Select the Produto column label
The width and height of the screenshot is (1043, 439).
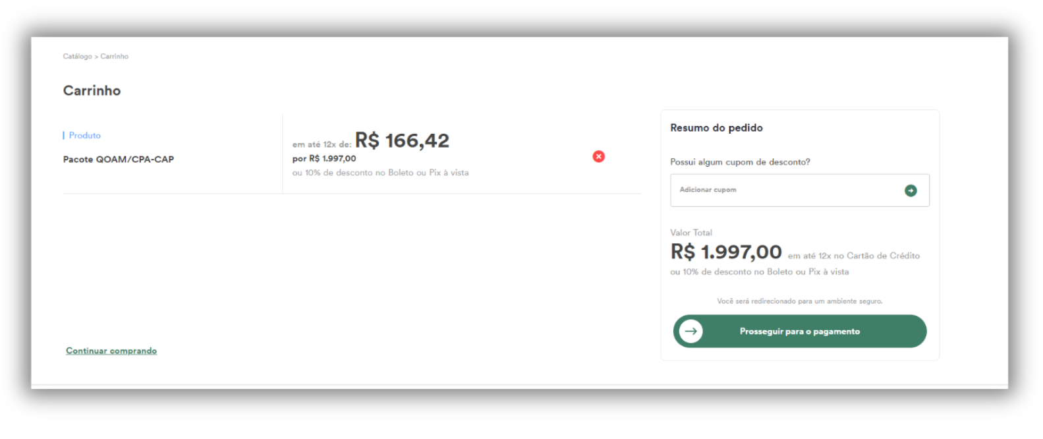[85, 135]
